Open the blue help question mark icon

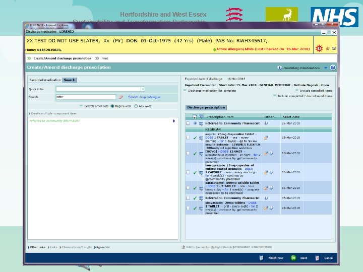(333, 68)
